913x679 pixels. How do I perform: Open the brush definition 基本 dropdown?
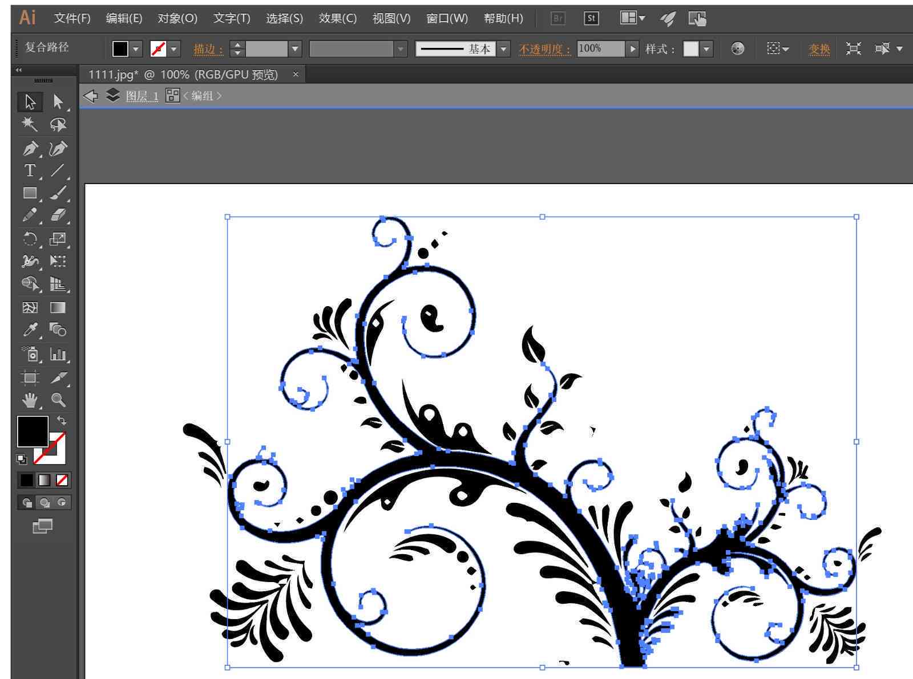503,49
